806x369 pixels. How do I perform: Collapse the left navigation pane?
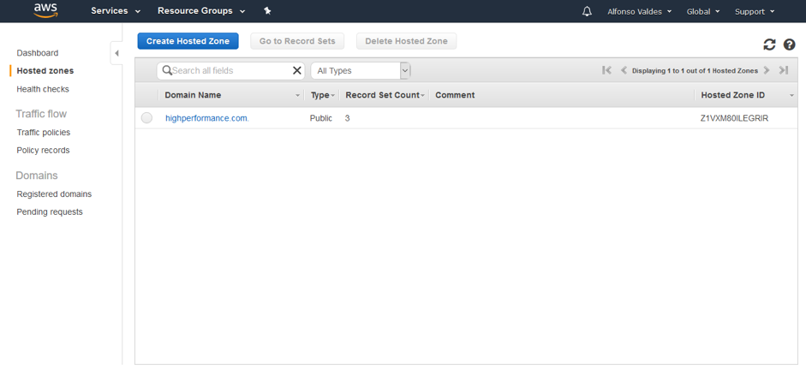tap(116, 53)
